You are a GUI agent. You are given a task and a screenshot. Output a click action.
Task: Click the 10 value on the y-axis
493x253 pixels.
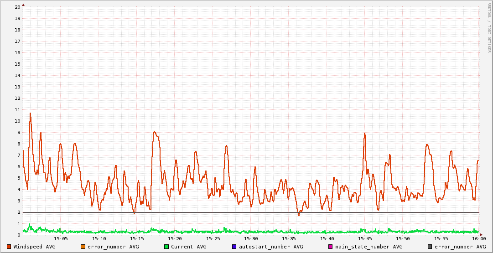coord(17,121)
